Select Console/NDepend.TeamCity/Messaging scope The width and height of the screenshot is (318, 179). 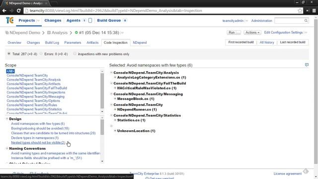pos(35,96)
